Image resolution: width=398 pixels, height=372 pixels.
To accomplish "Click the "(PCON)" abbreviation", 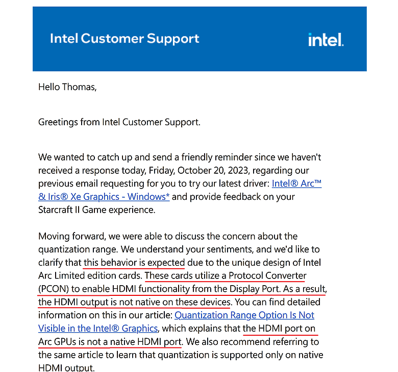I will click(54, 289).
